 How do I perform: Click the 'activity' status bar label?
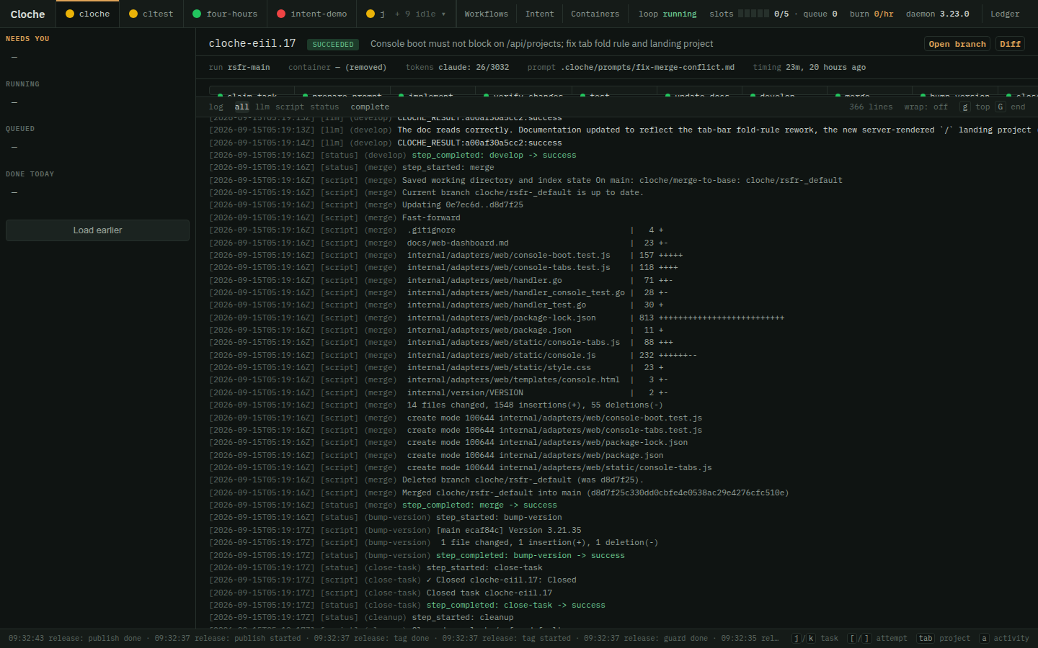[x=1011, y=638]
